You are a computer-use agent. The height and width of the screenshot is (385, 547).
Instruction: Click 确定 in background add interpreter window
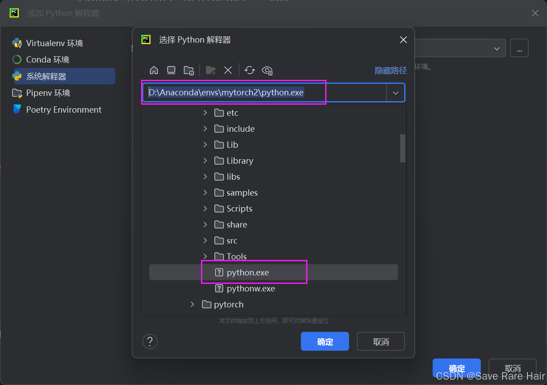456,368
